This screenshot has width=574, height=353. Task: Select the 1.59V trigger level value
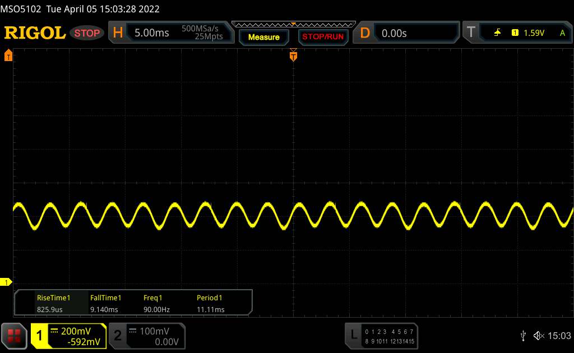pyautogui.click(x=534, y=33)
